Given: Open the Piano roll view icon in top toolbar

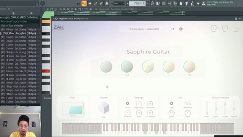Looking at the screenshot, I should click(158, 3).
